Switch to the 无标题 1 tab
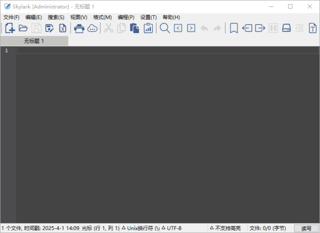Screen dimensions: 320x233 click(x=34, y=41)
